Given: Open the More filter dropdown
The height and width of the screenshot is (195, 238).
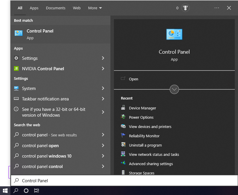Looking at the screenshot, I should click(95, 8).
